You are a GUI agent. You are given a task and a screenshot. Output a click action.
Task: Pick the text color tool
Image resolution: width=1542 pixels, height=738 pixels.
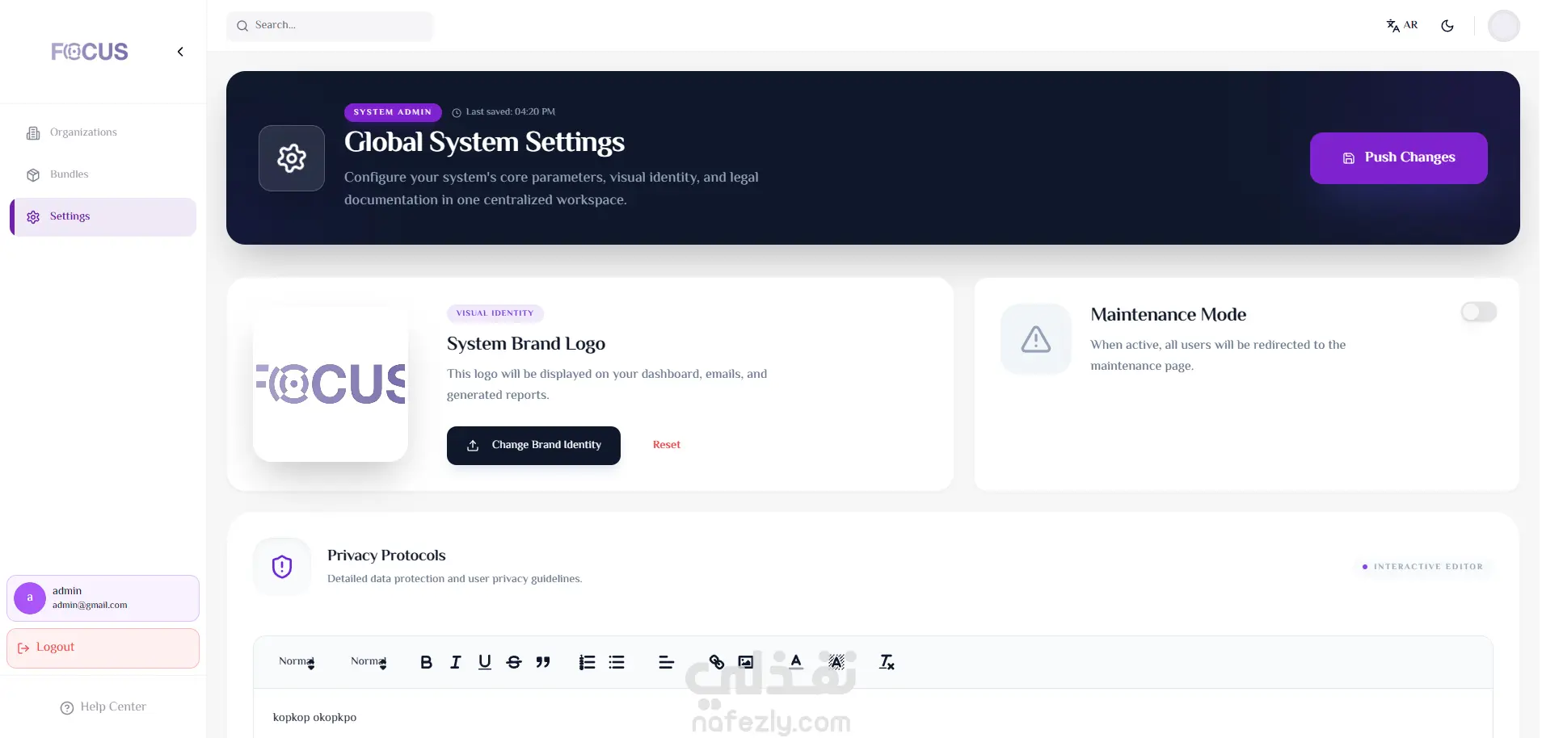pos(796,662)
